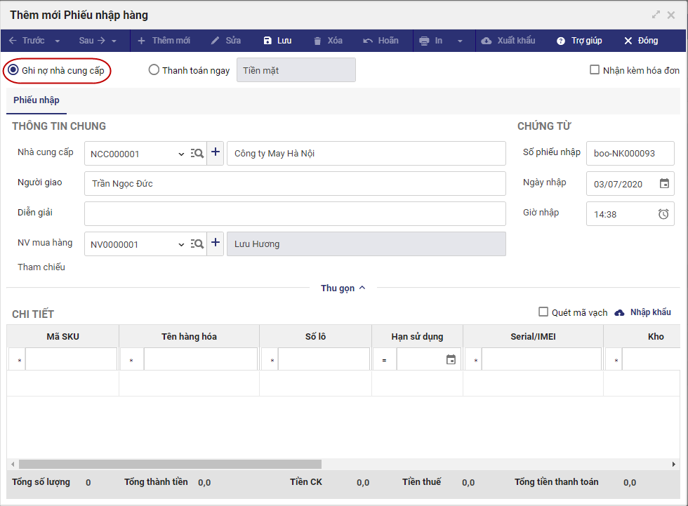Select Ghi nợ nhà cung cấp option
Viewport: 688px width, 506px height.
pos(13,70)
